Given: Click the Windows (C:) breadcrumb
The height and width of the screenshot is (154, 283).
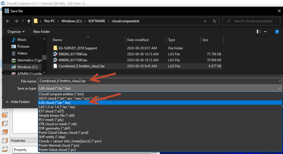Looking at the screenshot, I should click(x=72, y=21).
